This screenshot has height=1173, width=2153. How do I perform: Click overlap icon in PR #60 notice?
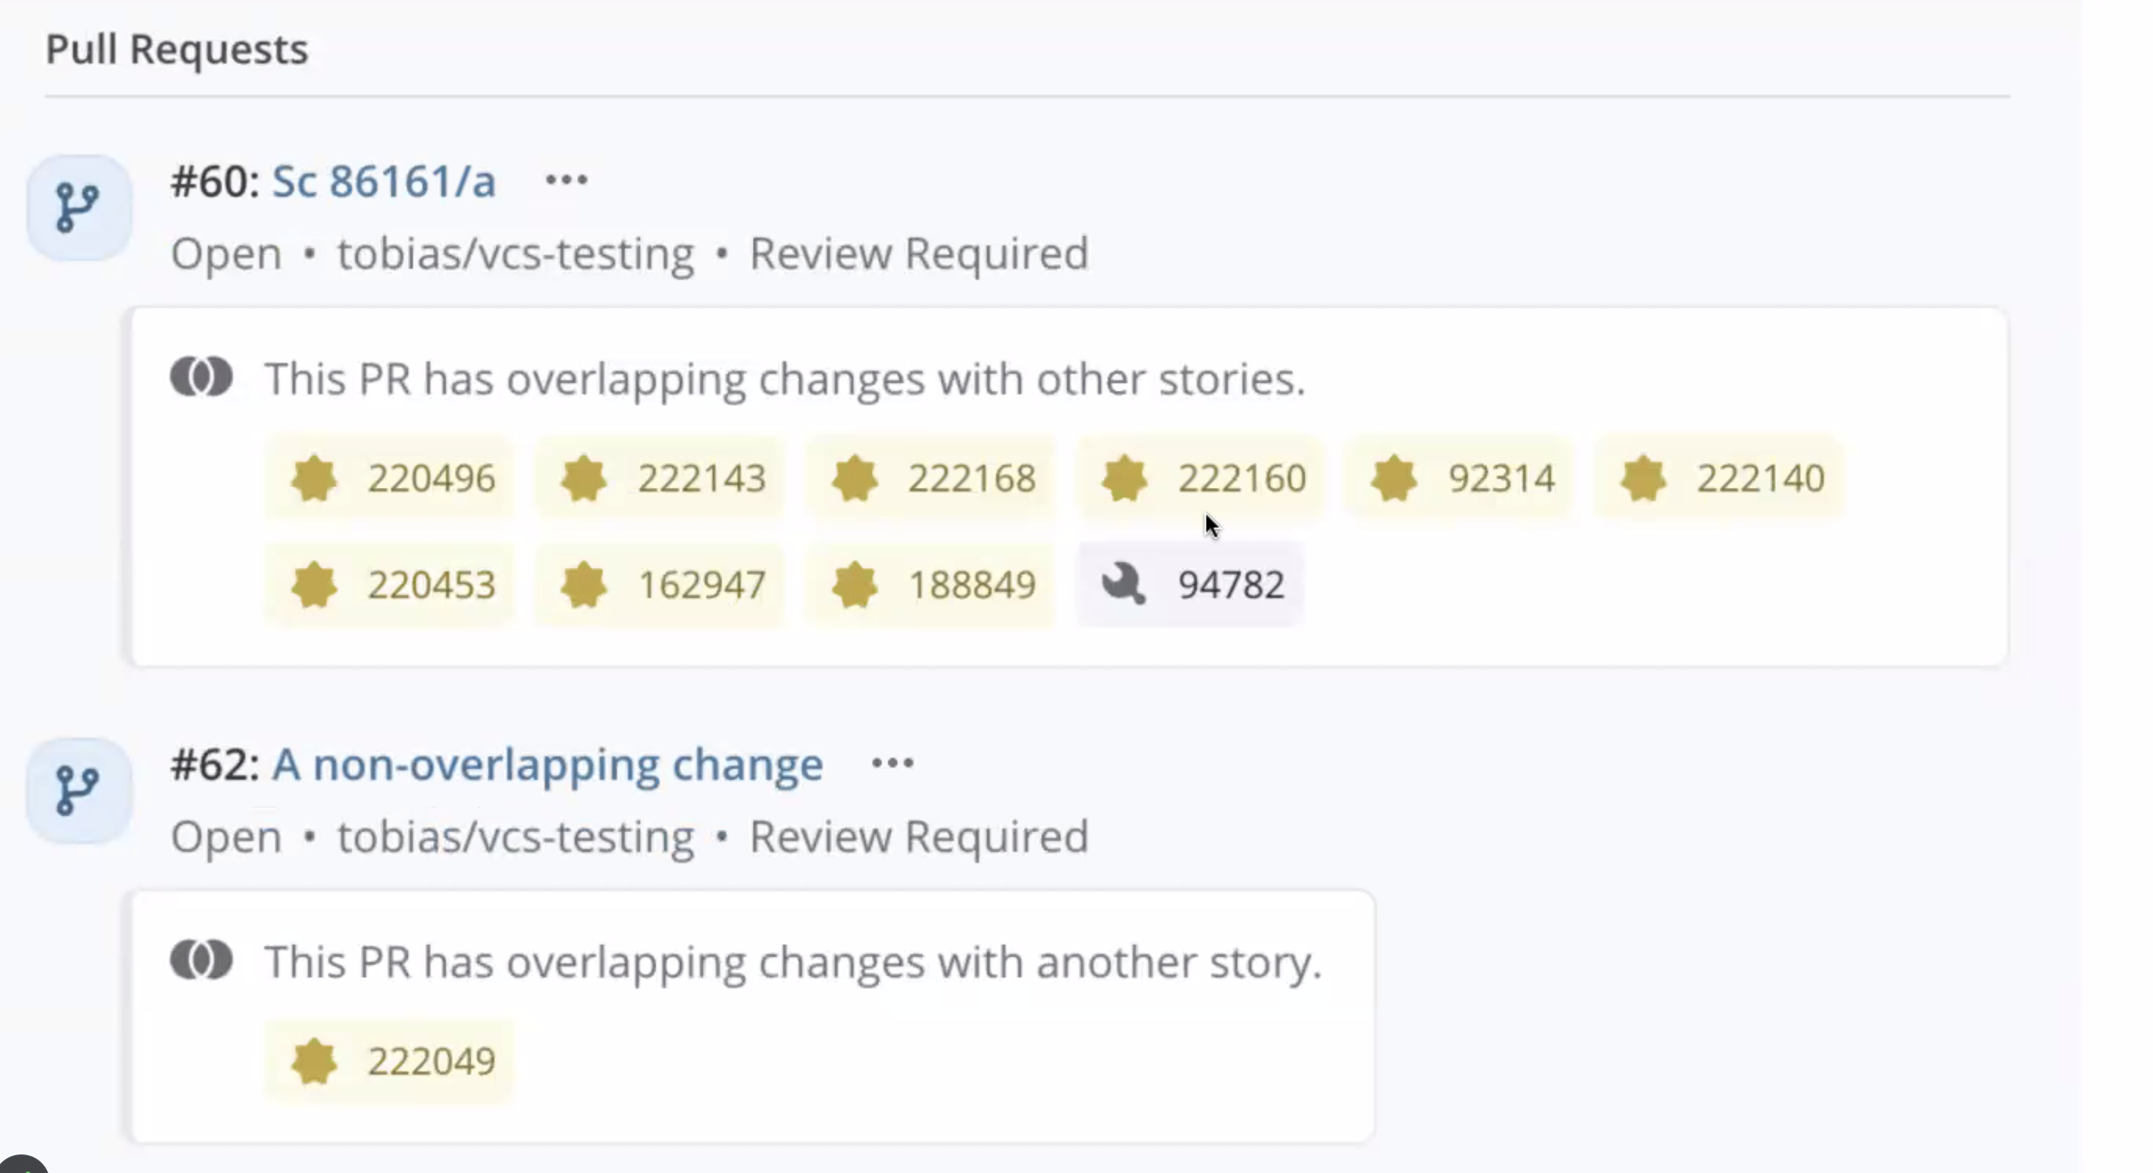pos(201,377)
